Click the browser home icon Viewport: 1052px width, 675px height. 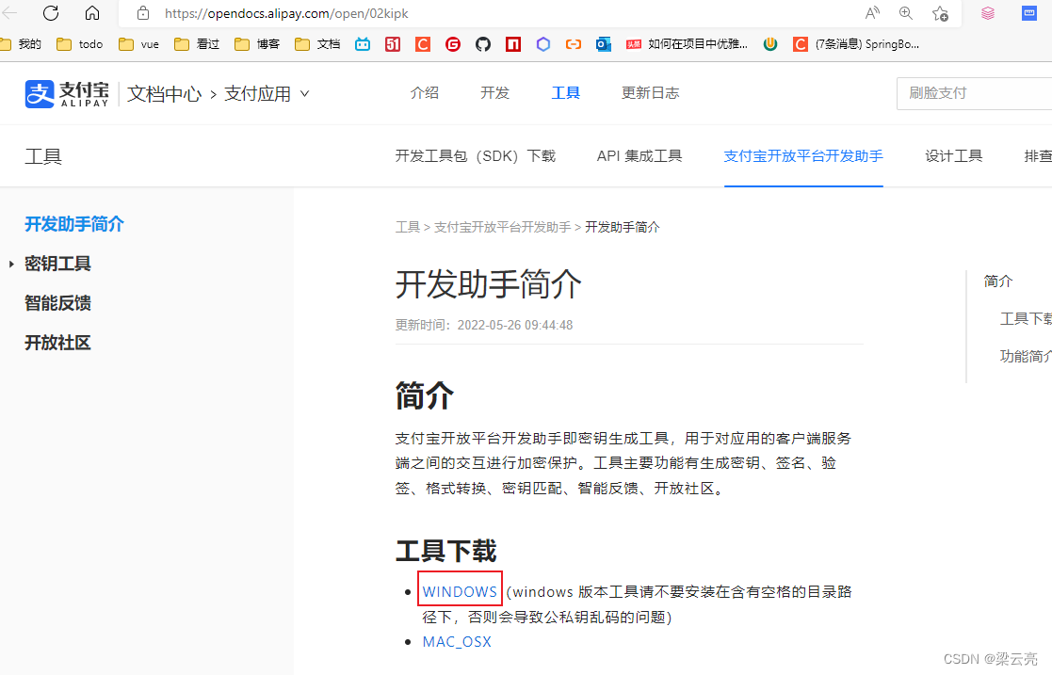[92, 13]
